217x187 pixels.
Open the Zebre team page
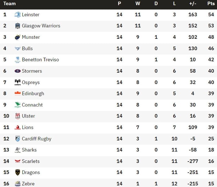click(x=28, y=184)
